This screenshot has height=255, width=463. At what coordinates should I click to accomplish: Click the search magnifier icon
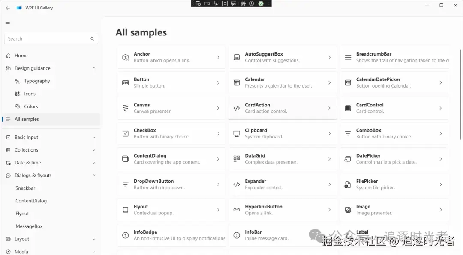tap(92, 39)
